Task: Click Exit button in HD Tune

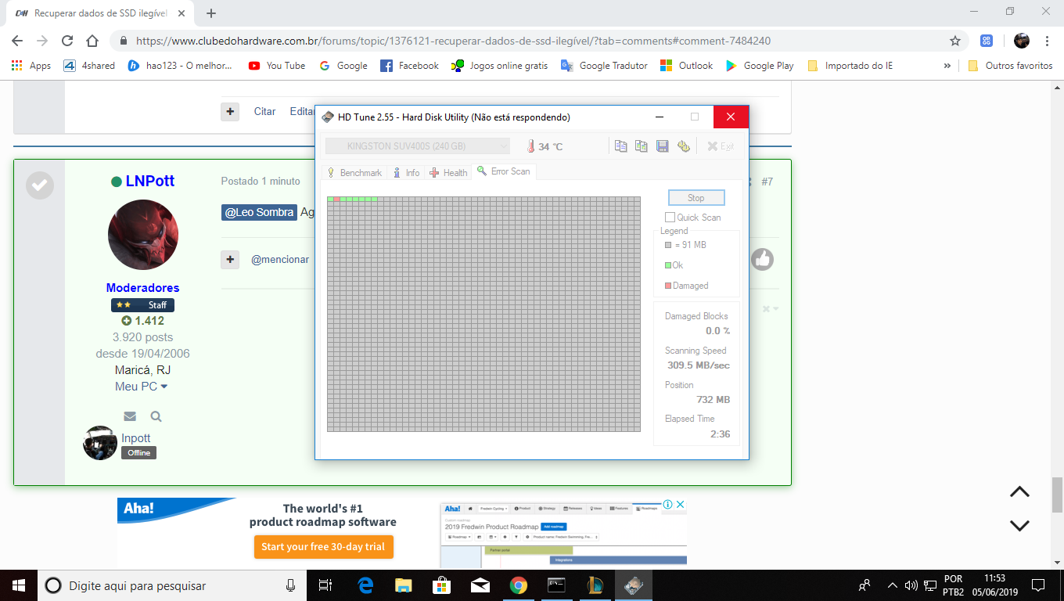Action: [x=721, y=146]
